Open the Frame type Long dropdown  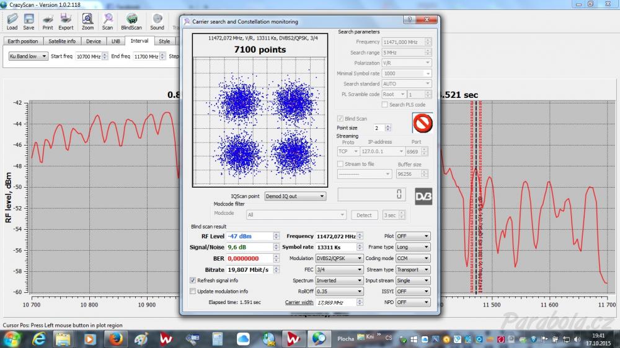[413, 247]
